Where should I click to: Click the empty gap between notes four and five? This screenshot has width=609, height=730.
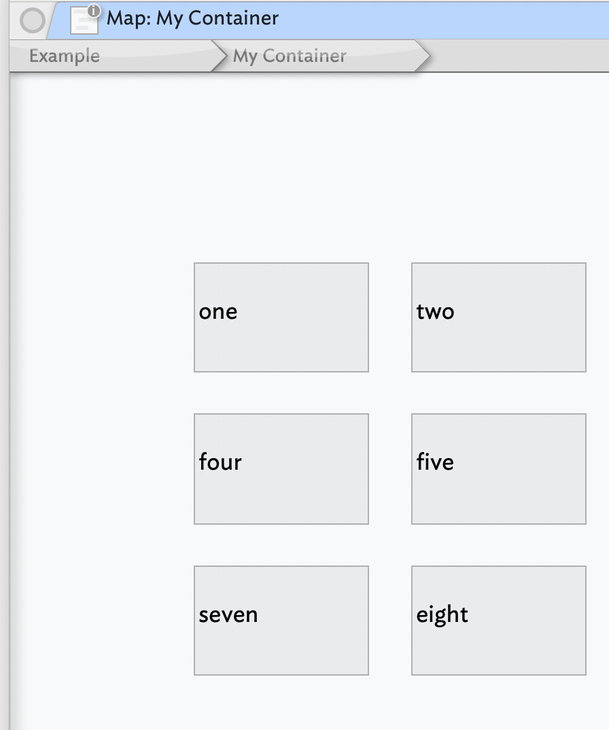390,469
